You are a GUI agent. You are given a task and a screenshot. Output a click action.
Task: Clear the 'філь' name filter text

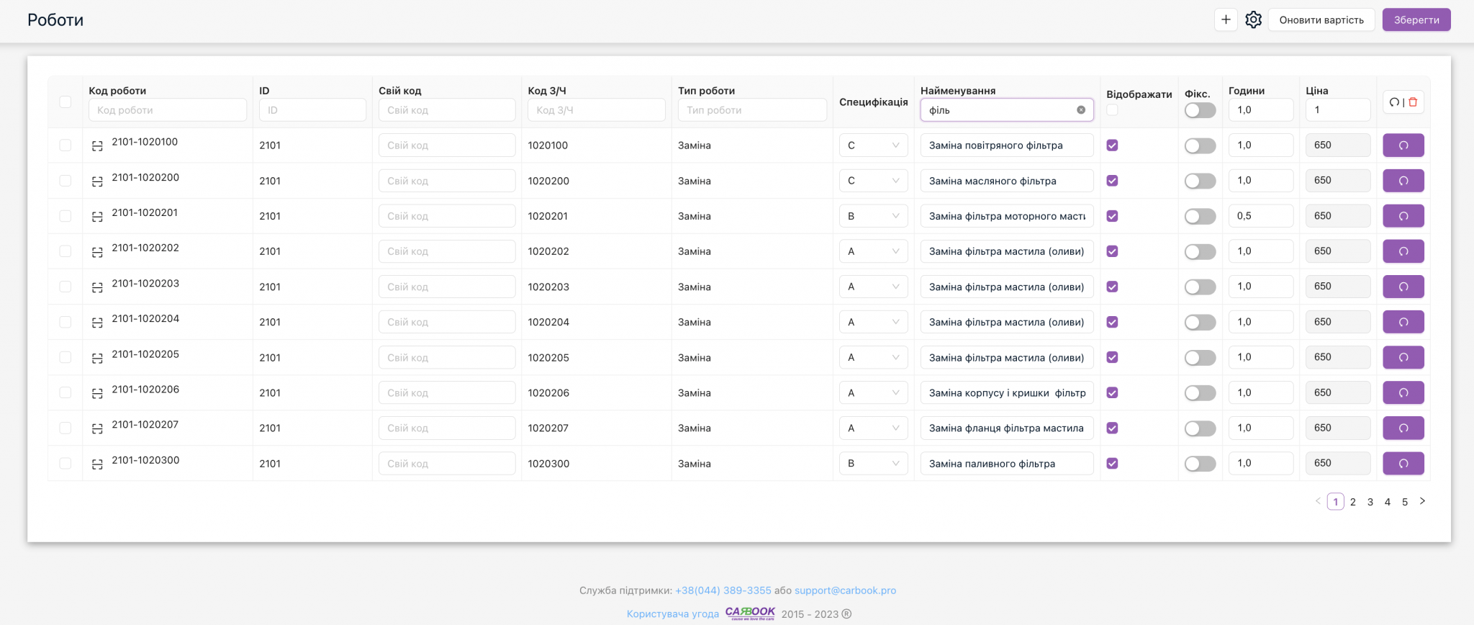1081,110
